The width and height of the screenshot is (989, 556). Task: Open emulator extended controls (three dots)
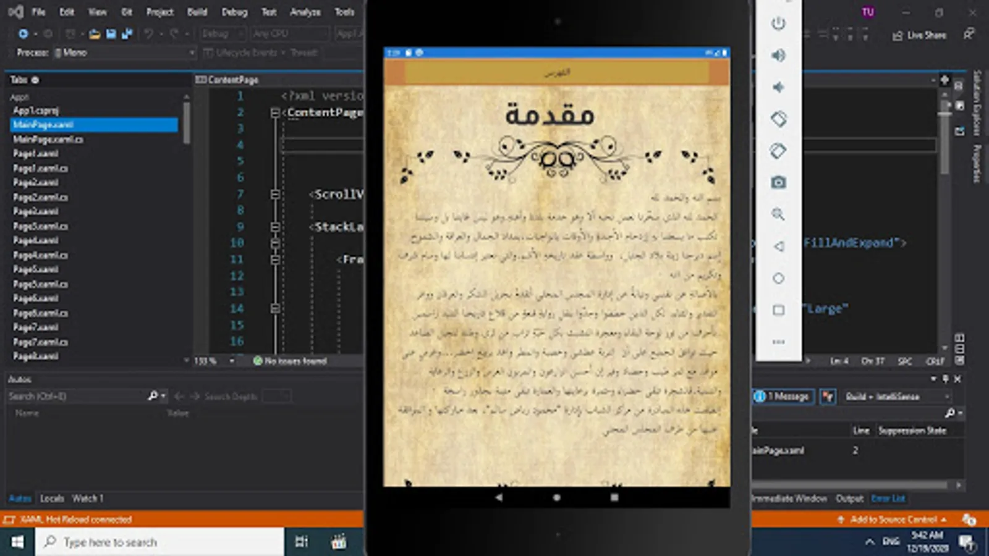coord(778,342)
